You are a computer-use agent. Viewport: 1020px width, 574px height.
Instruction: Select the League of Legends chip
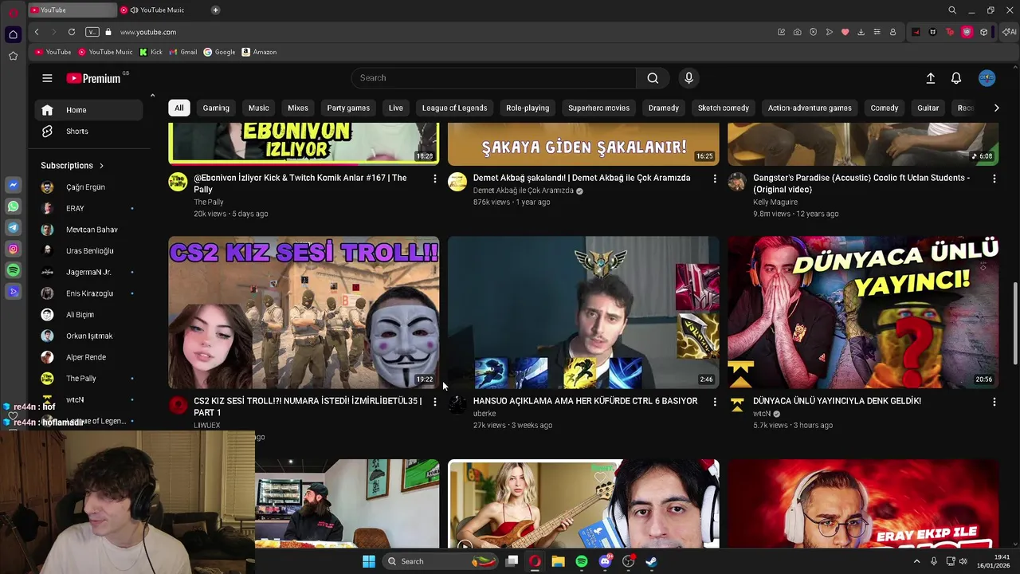point(454,108)
